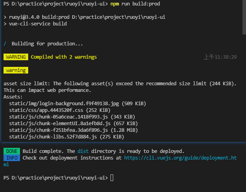Click the login-background.f9f49138.jpg asset line

[78, 104]
